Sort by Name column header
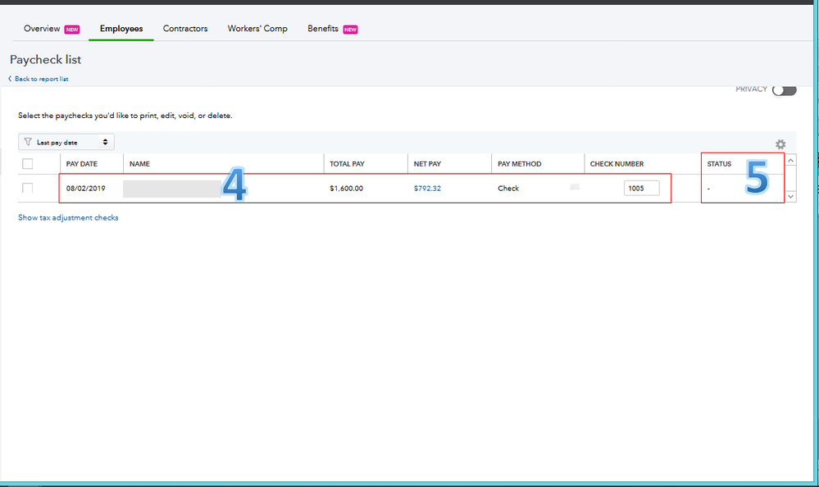 click(139, 163)
